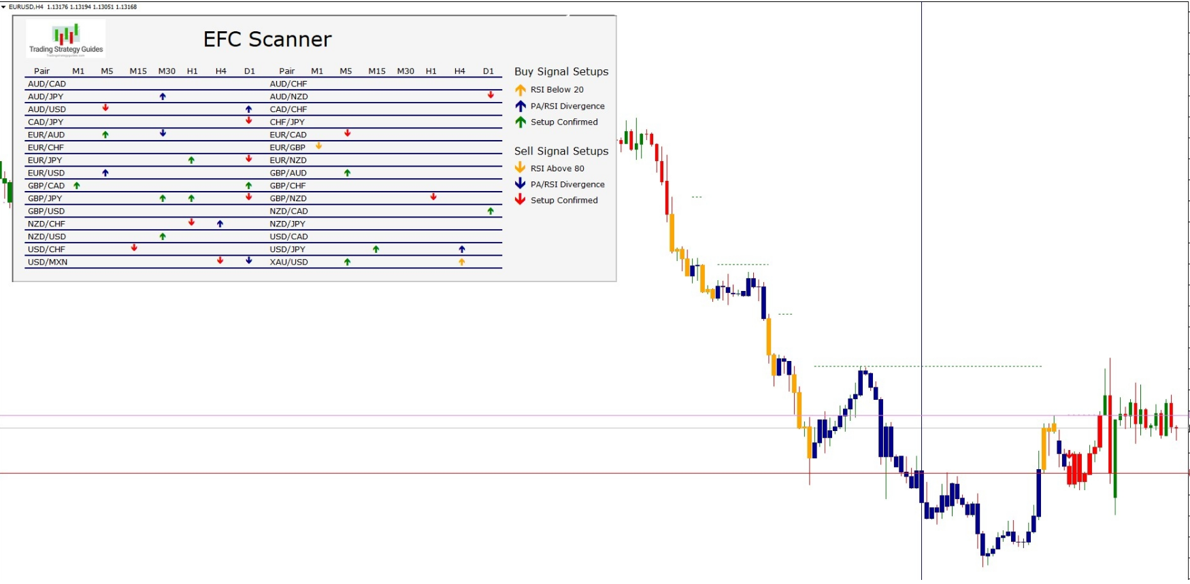Click the USD/JPY H4 blue up arrow

tap(462, 250)
